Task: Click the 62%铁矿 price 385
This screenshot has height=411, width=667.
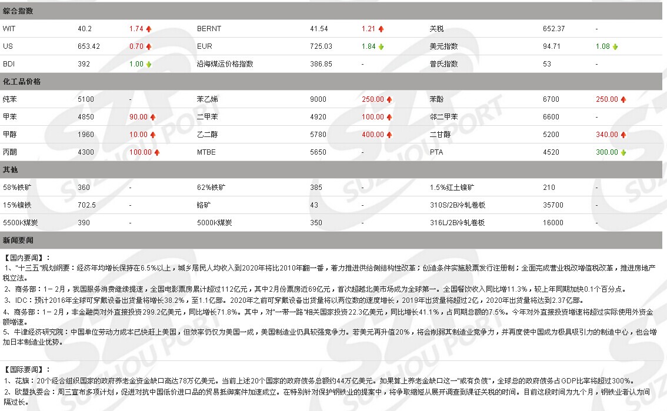Action: pos(316,188)
